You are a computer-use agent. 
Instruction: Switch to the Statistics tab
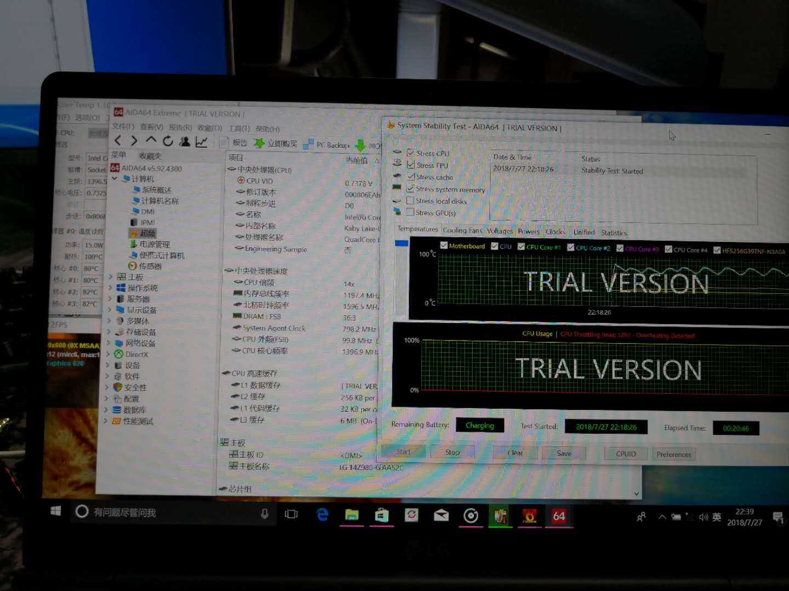tap(614, 233)
